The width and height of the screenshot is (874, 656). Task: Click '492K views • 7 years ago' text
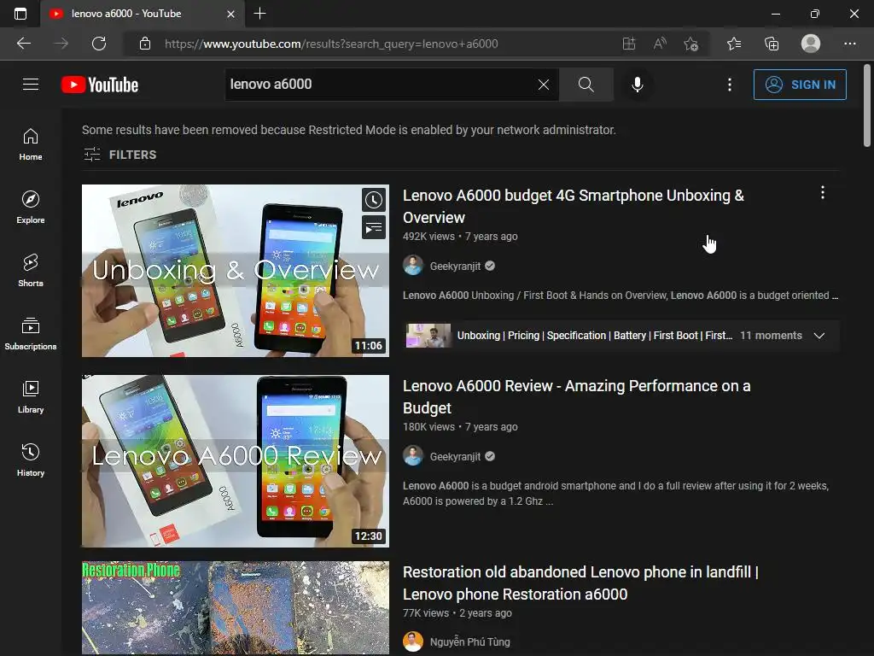[460, 237]
